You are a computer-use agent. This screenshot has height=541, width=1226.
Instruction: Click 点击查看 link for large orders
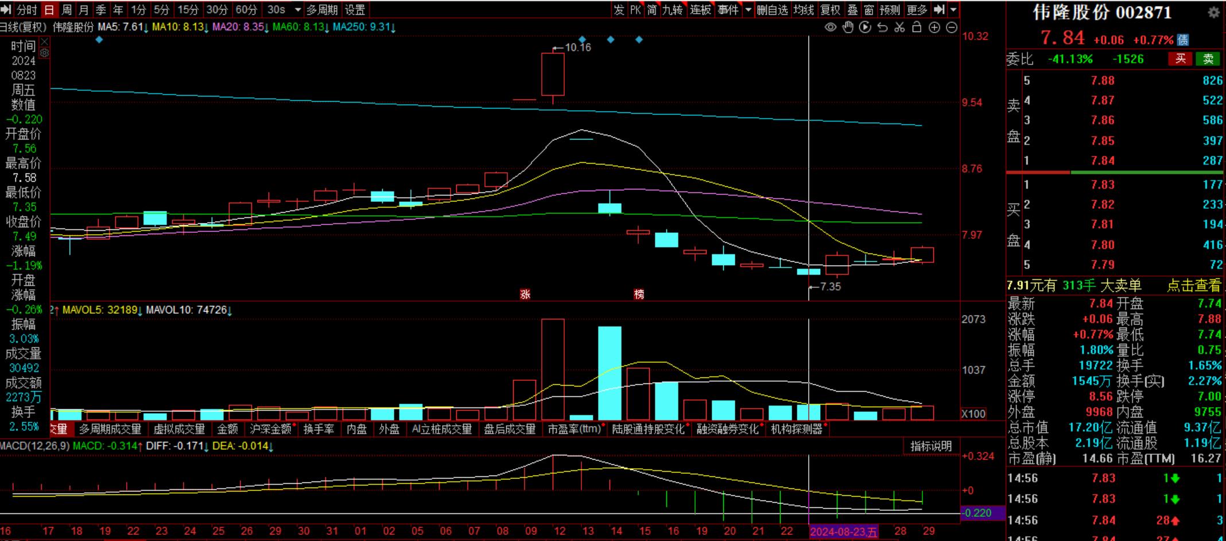[1194, 285]
